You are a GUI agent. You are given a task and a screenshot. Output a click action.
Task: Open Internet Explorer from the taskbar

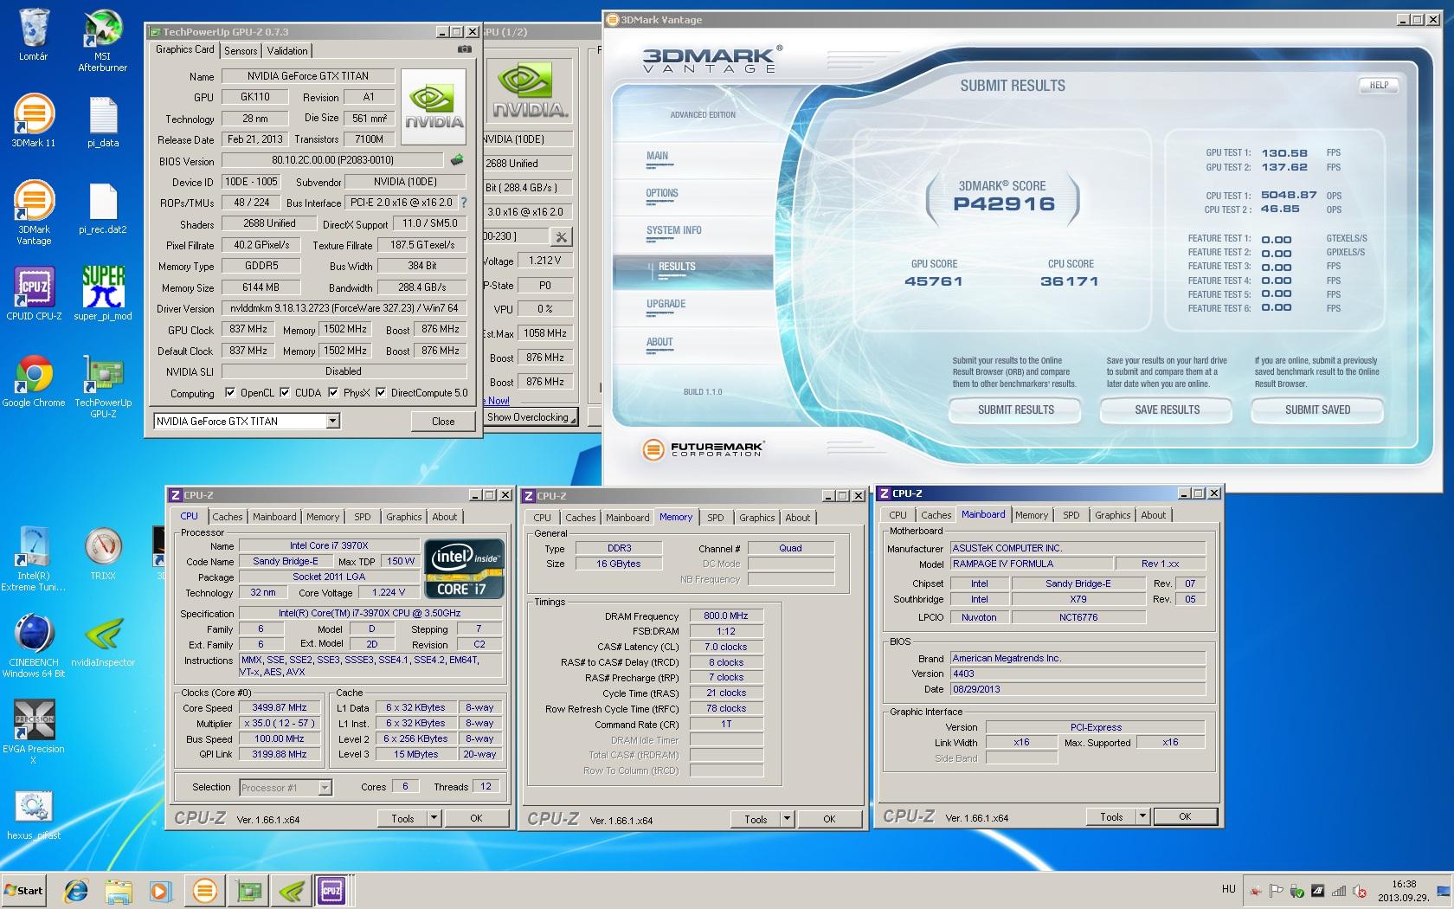(75, 890)
